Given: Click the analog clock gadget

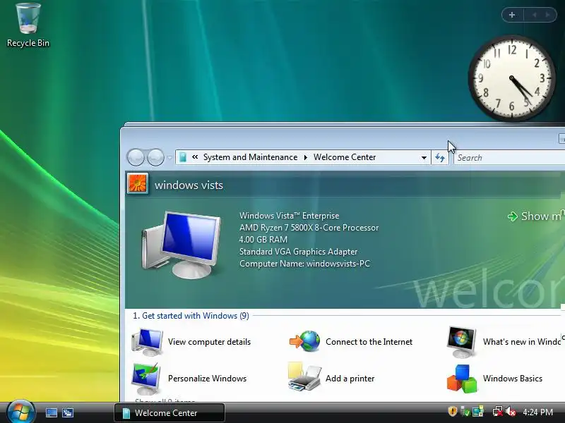Looking at the screenshot, I should [x=511, y=78].
